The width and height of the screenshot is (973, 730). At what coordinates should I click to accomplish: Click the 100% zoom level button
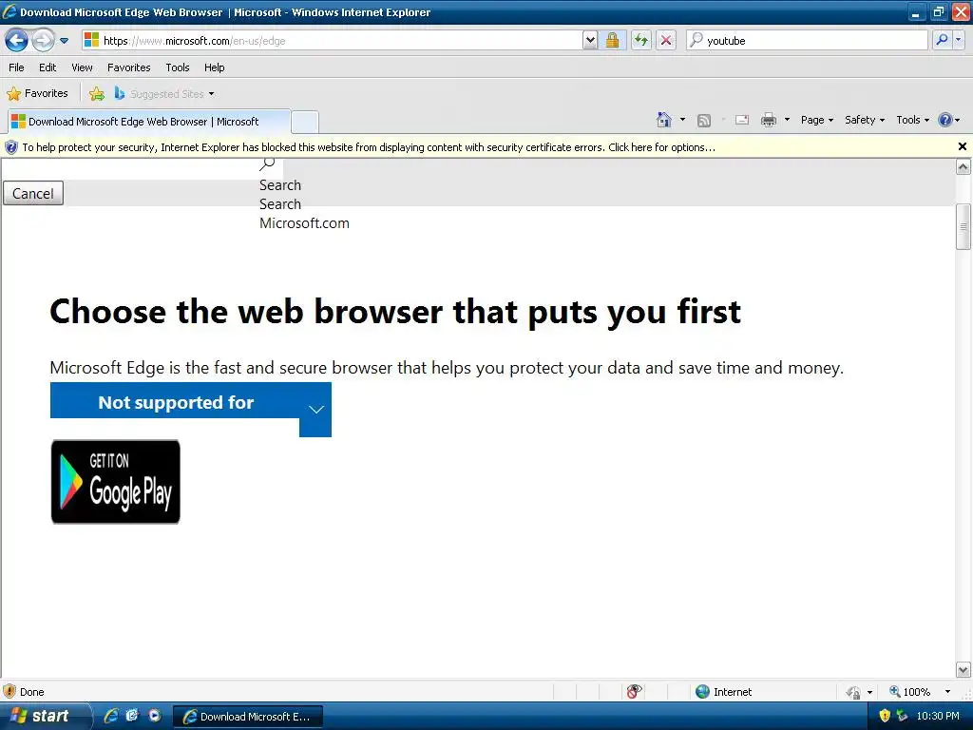coord(910,692)
